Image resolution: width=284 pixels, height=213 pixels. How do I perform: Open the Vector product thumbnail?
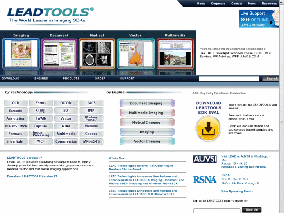[136, 54]
